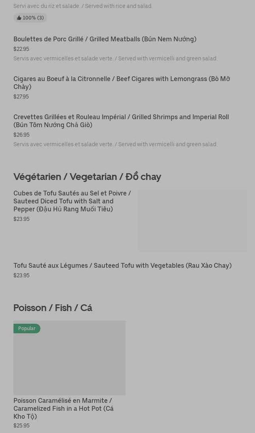Select the $22.95 grilled meatballs price

pyautogui.click(x=21, y=49)
